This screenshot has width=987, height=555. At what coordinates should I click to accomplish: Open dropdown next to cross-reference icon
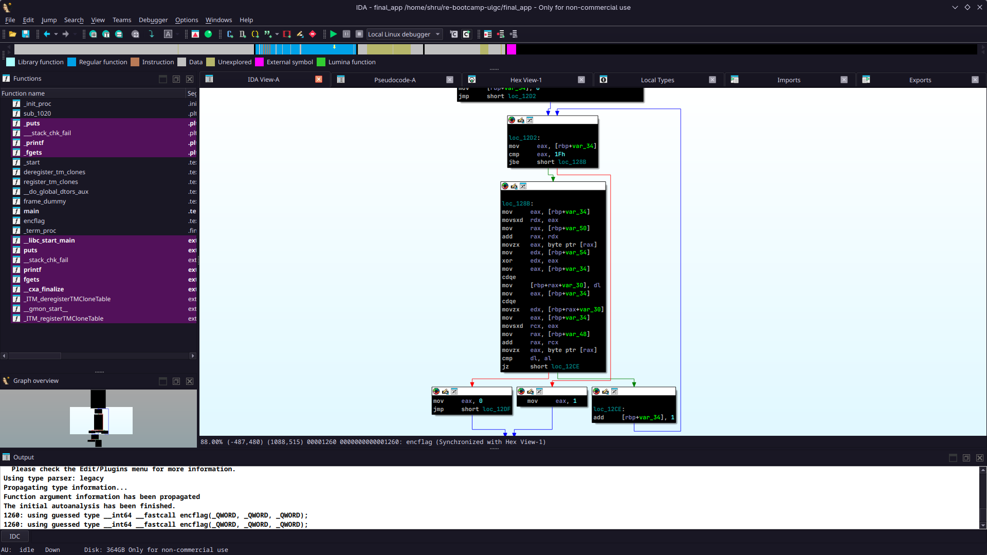[277, 34]
